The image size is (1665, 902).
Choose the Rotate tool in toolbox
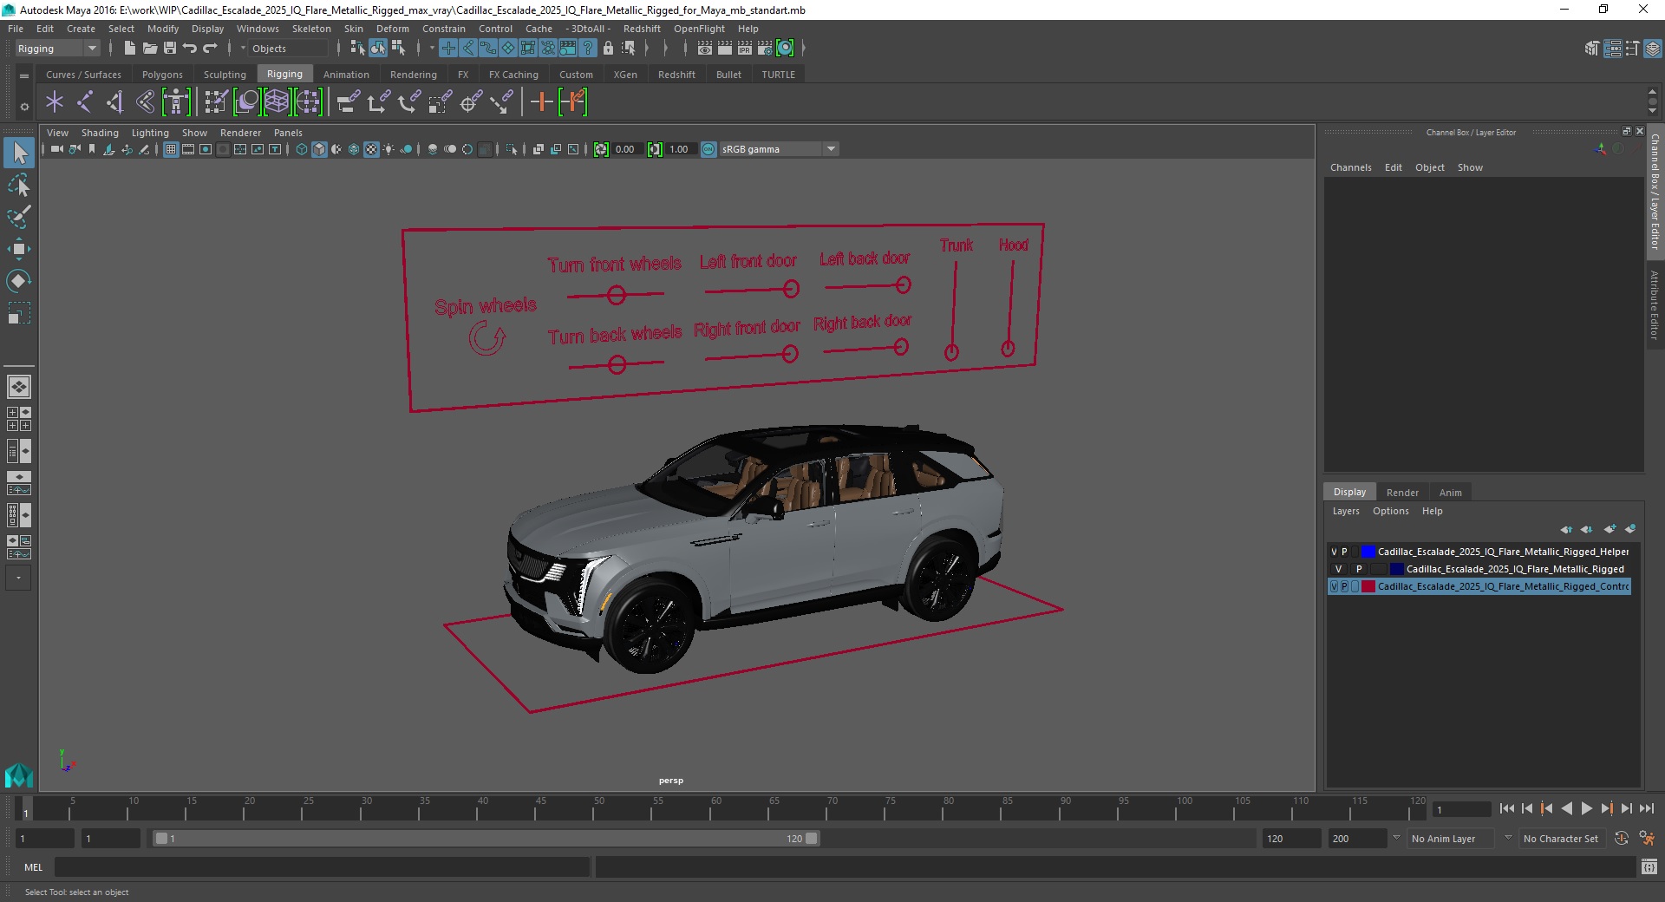coord(19,280)
